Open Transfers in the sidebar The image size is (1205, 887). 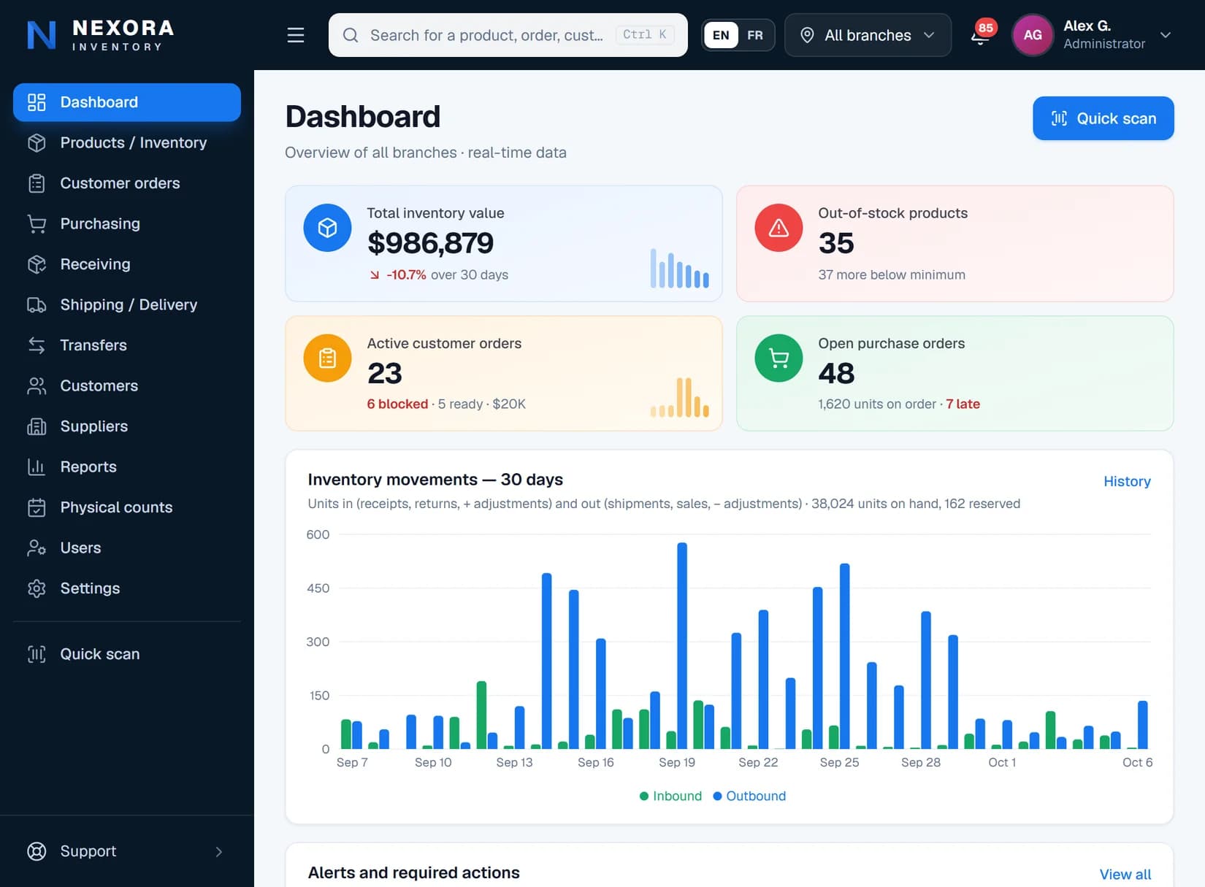click(127, 345)
